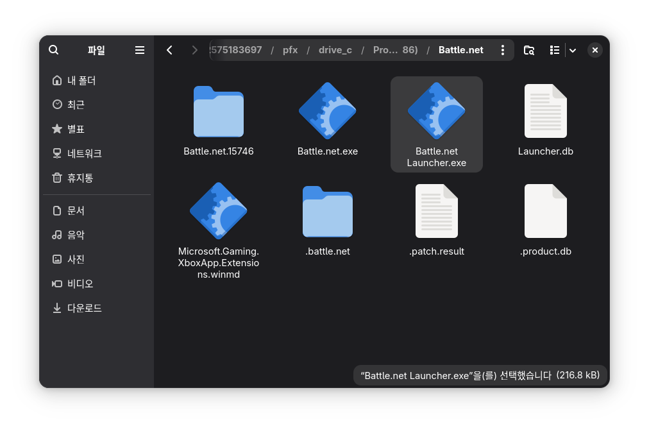Open the hamburger main menu
Viewport: 649px width, 431px height.
point(139,50)
